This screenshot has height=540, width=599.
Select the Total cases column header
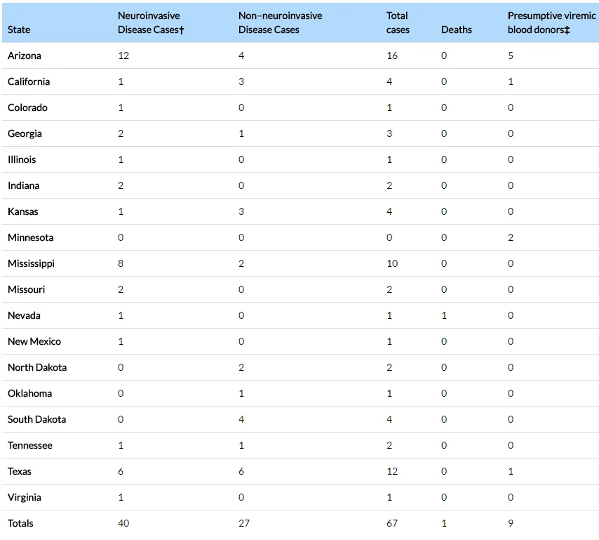[x=398, y=22]
